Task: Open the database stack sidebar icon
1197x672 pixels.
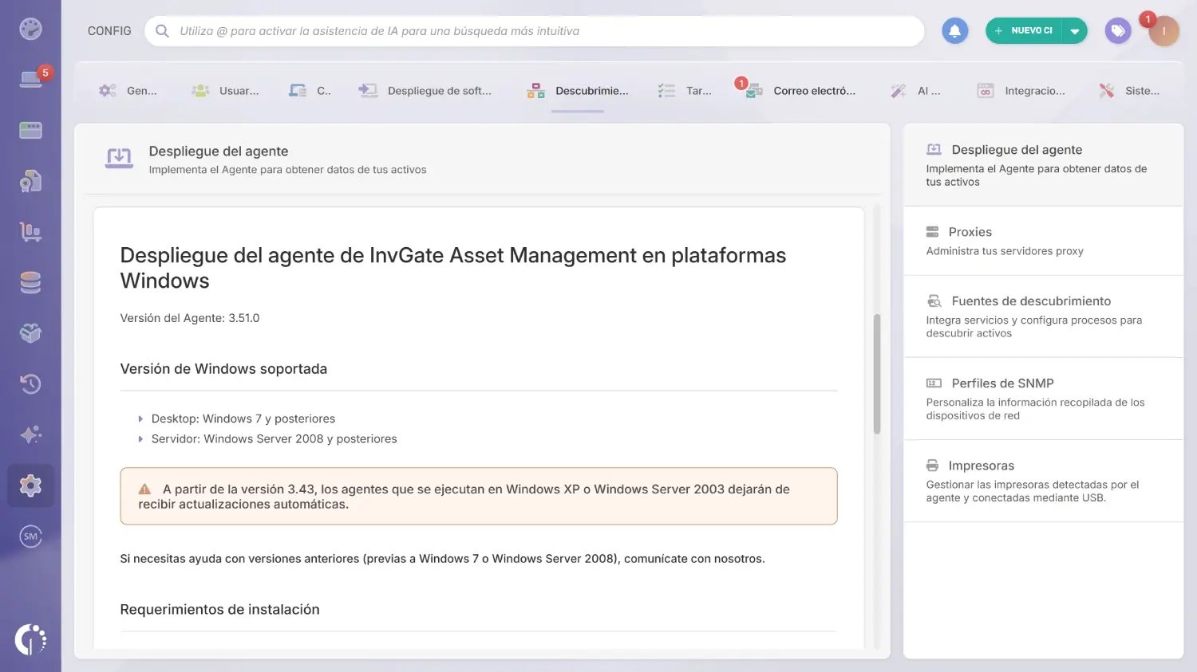Action: tap(30, 282)
